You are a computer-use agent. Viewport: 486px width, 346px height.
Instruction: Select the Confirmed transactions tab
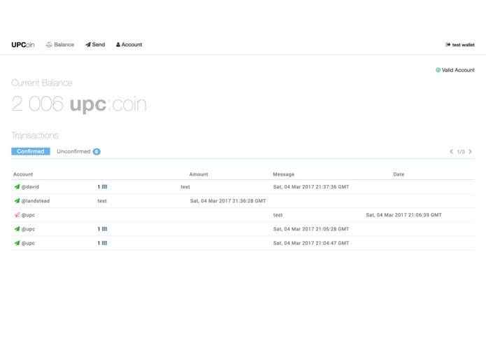31,151
